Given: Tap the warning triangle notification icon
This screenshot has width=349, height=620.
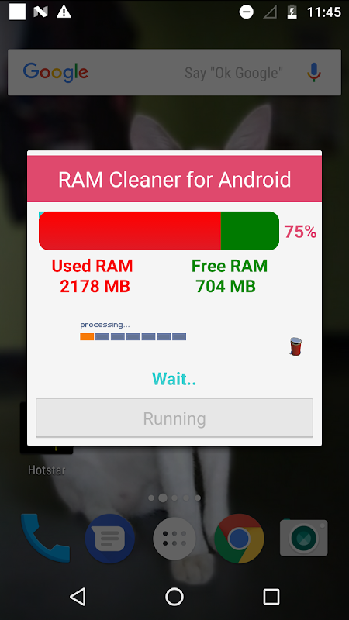Looking at the screenshot, I should pos(64,12).
